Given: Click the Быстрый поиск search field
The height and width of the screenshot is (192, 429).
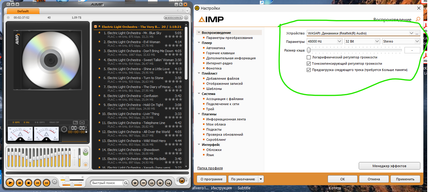Looking at the screenshot, I should (107, 183).
